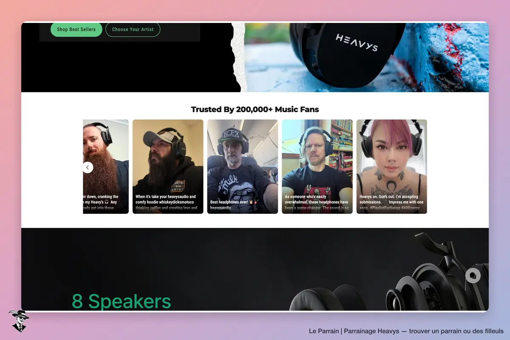Open the chat bubble widget
510x340 pixels.
pyautogui.click(x=473, y=275)
